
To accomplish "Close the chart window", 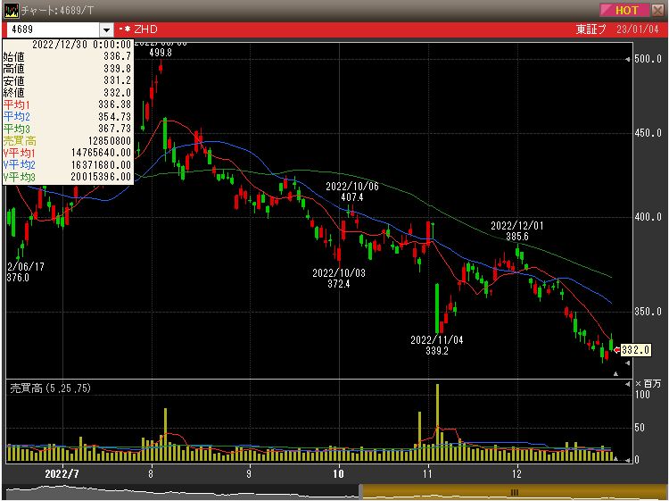I will pos(658,10).
